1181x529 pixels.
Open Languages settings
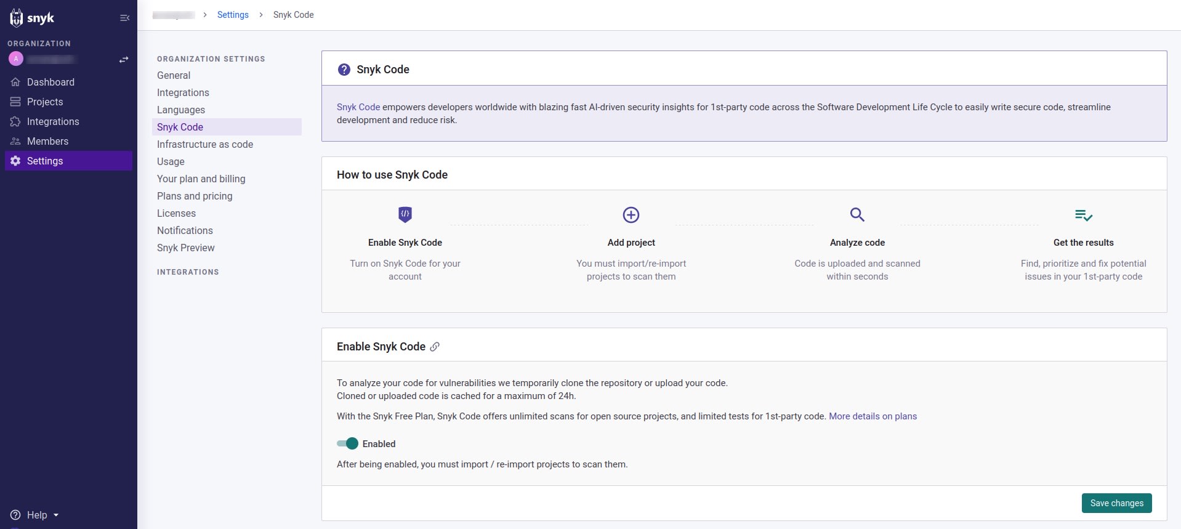click(x=181, y=110)
